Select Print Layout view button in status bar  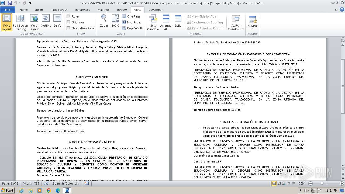coord(274,183)
